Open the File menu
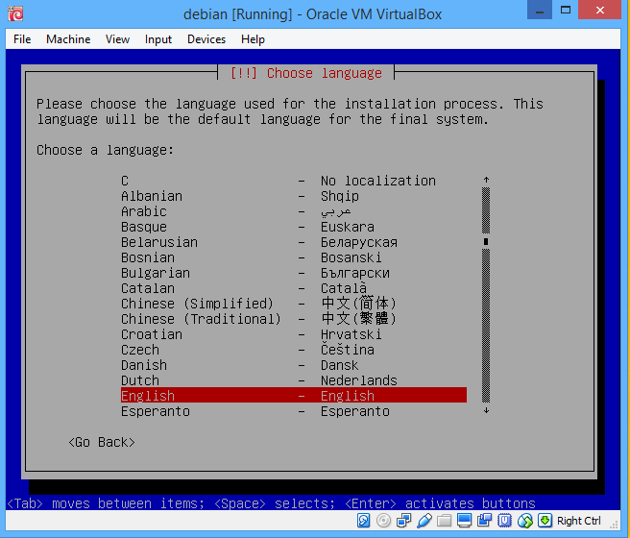 22,39
